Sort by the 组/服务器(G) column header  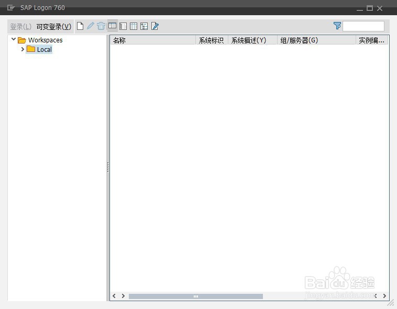pyautogui.click(x=316, y=40)
